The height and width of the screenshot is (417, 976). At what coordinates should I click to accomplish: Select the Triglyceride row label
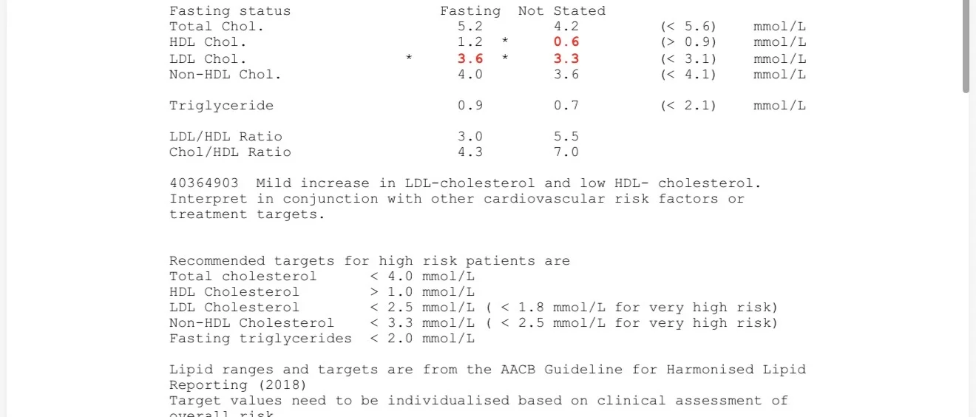click(221, 106)
